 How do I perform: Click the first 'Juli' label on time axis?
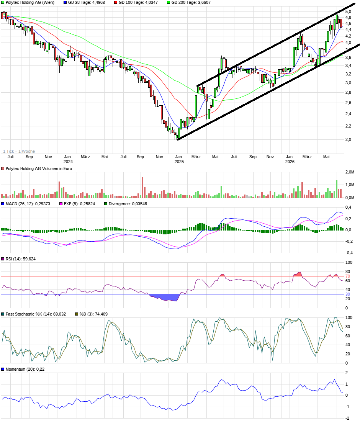pyautogui.click(x=10, y=157)
